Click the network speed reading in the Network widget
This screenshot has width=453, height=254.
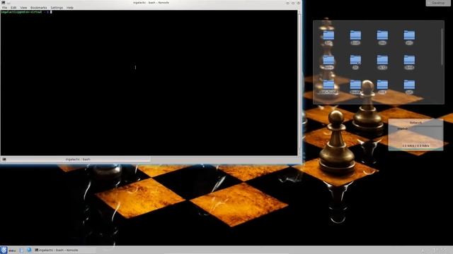(415, 146)
